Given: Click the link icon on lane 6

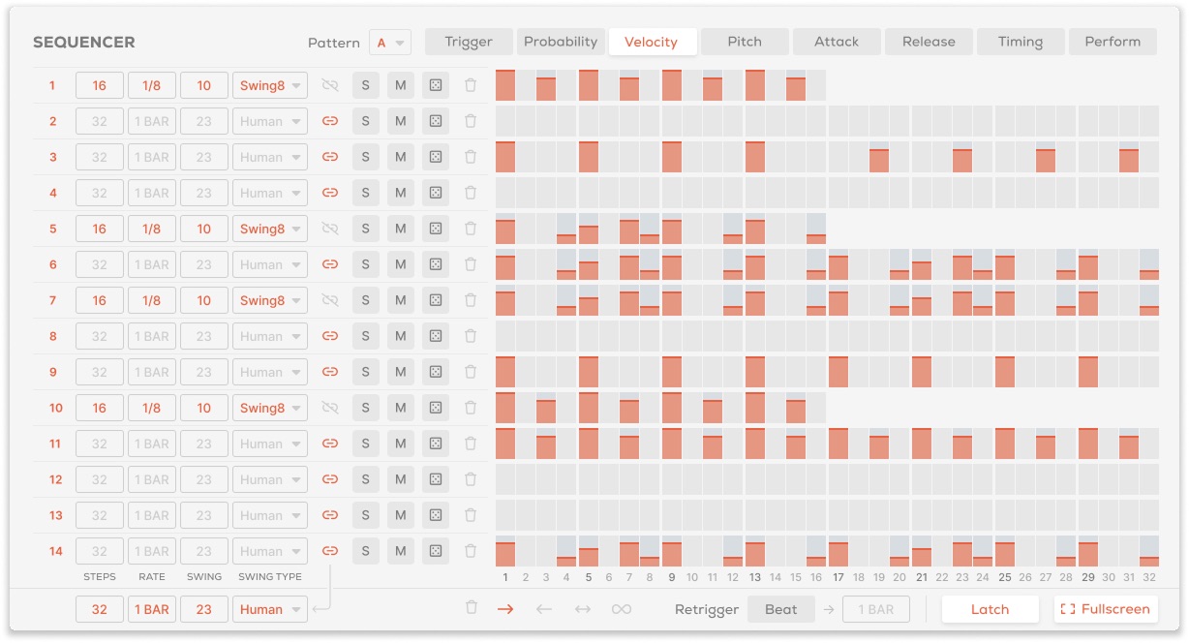Looking at the screenshot, I should point(330,264).
